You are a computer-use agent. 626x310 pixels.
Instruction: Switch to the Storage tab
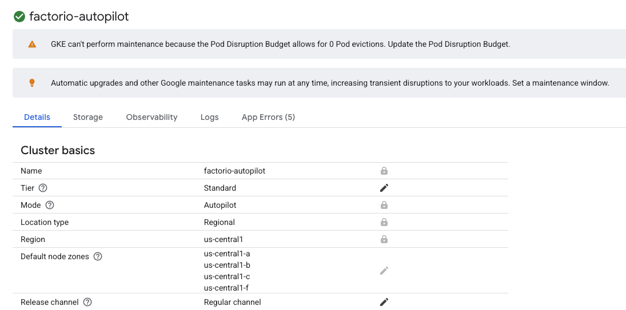click(88, 117)
